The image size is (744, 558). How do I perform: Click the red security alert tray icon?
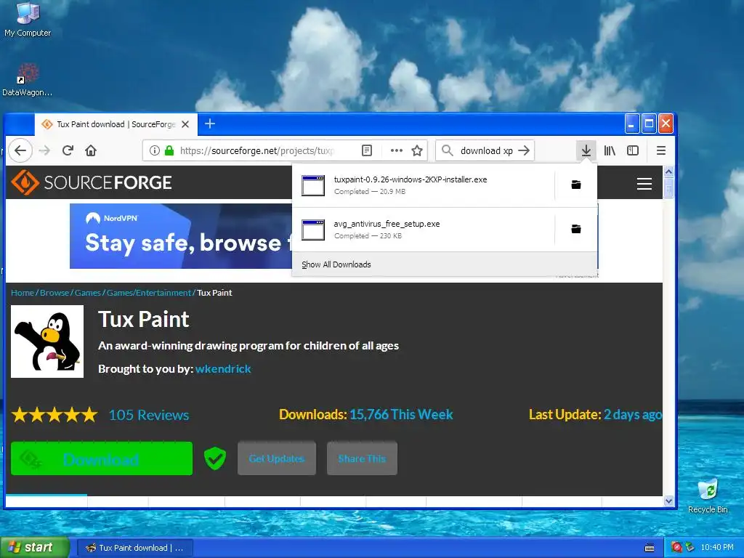click(676, 548)
